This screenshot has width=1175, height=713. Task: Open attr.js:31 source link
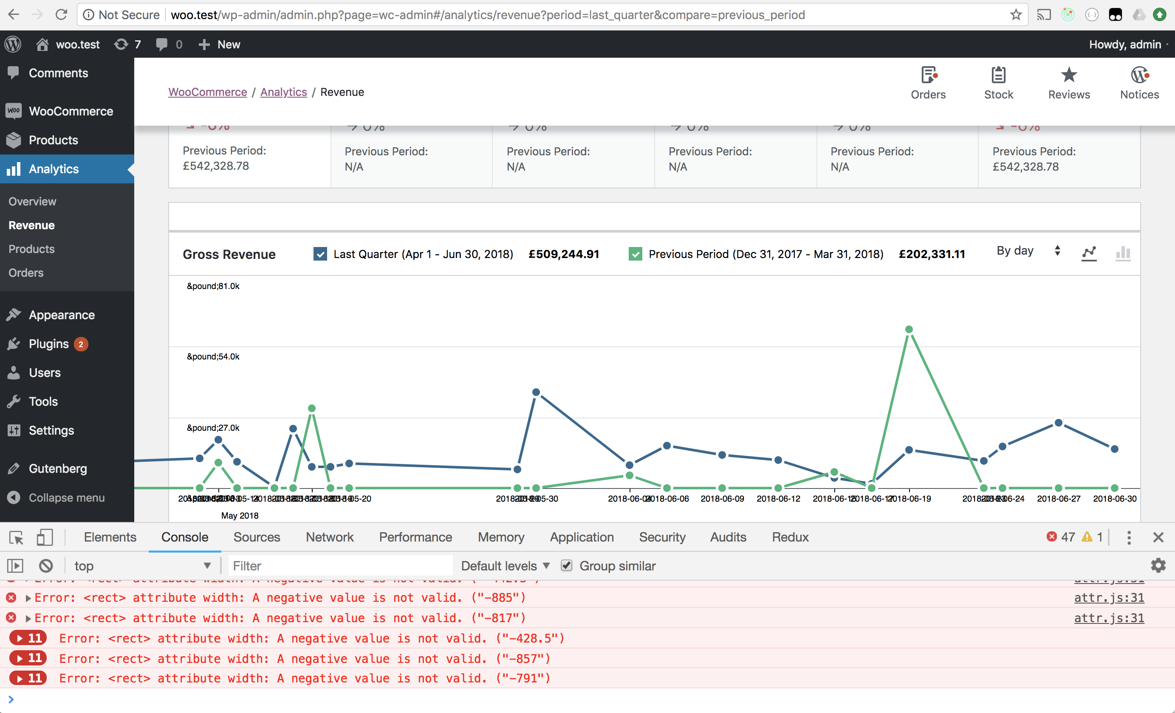(x=1109, y=598)
